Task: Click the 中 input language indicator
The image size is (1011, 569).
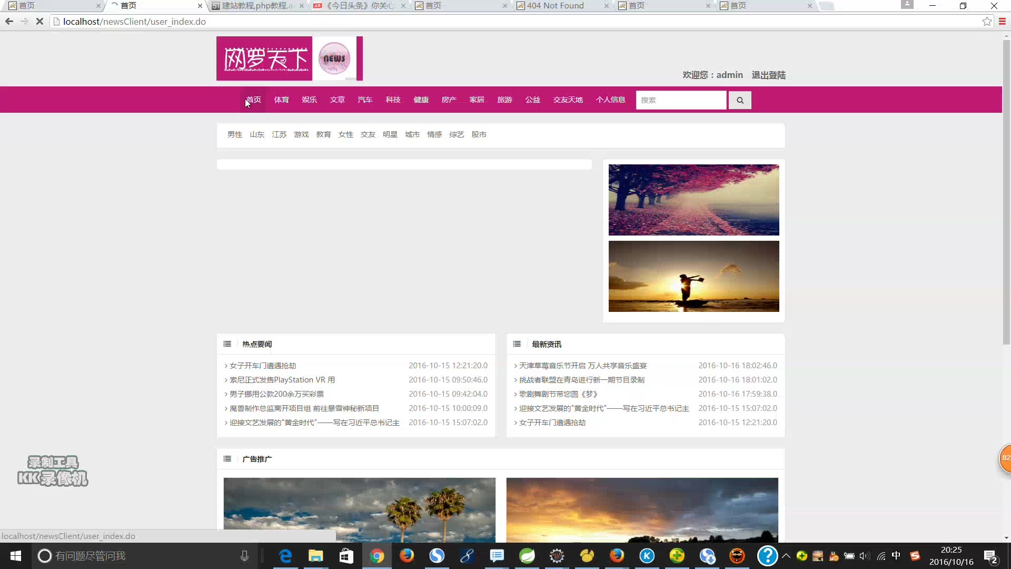Action: point(896,556)
